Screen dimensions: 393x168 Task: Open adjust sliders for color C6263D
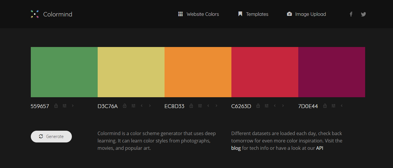coord(267,106)
